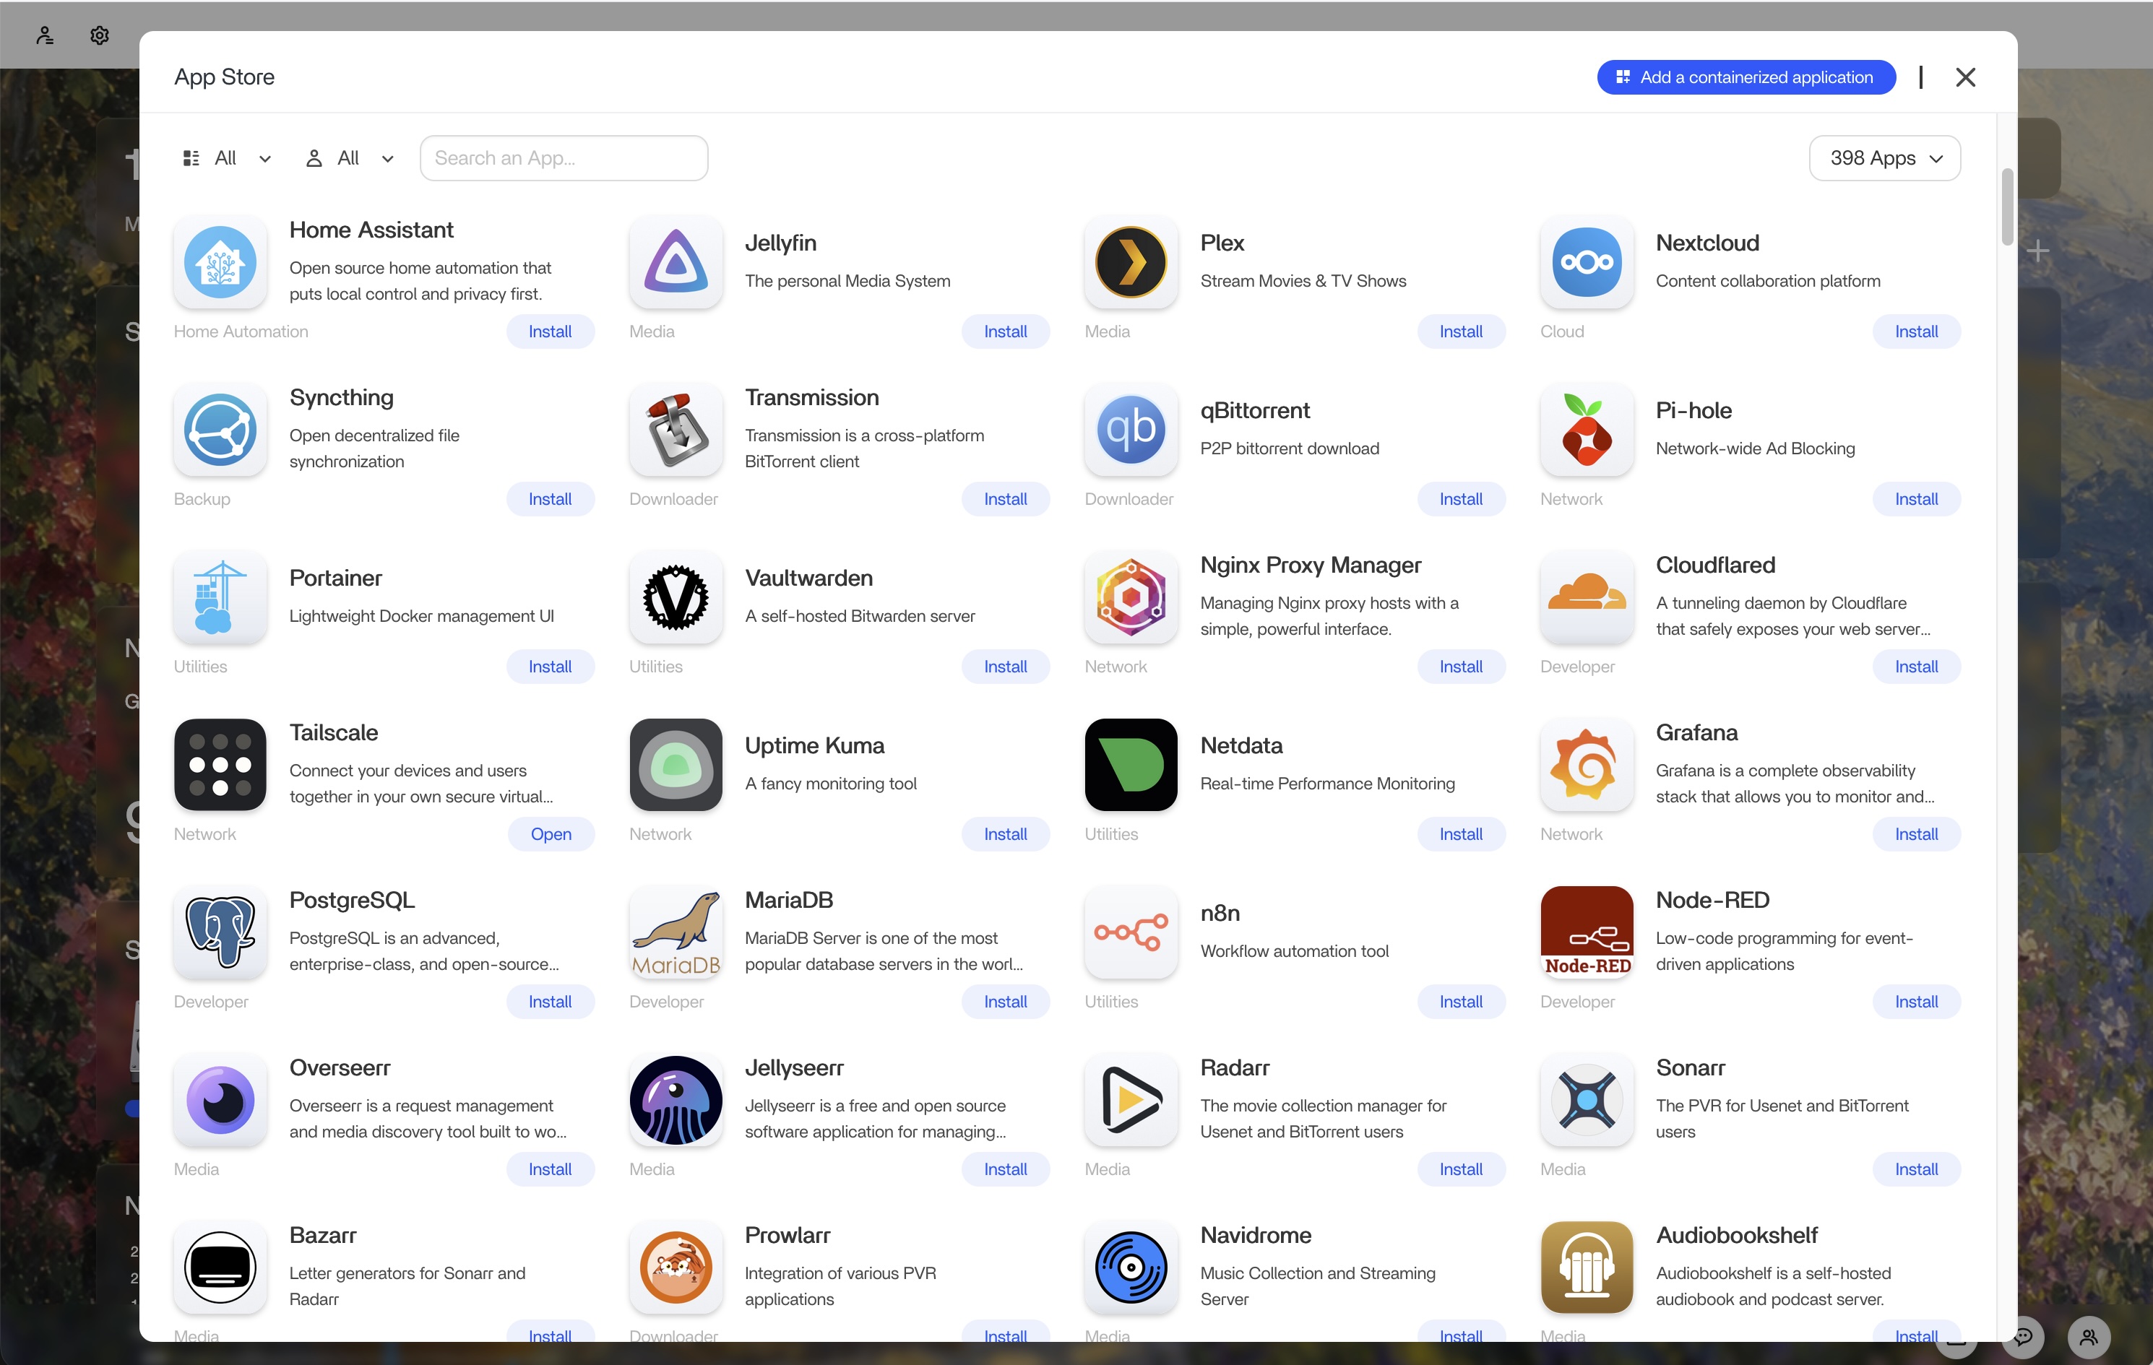Viewport: 2153px width, 1365px height.
Task: Click Add a containerized application button
Action: [x=1746, y=77]
